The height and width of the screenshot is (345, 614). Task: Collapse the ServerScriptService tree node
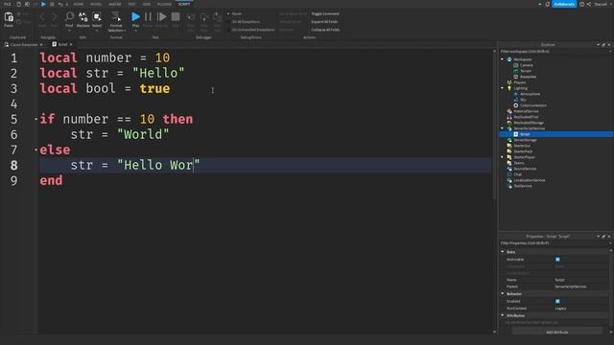coord(503,128)
